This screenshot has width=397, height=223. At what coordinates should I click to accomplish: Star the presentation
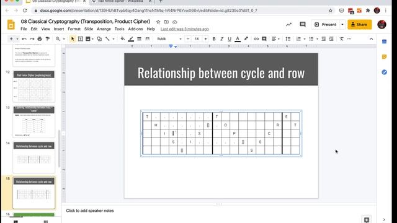(158, 22)
